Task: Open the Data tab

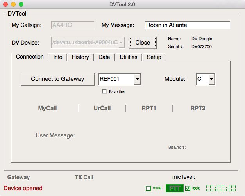Action: tap(104, 57)
